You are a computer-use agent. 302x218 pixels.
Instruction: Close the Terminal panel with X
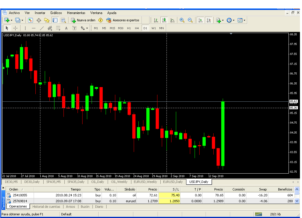[x=3, y=188]
